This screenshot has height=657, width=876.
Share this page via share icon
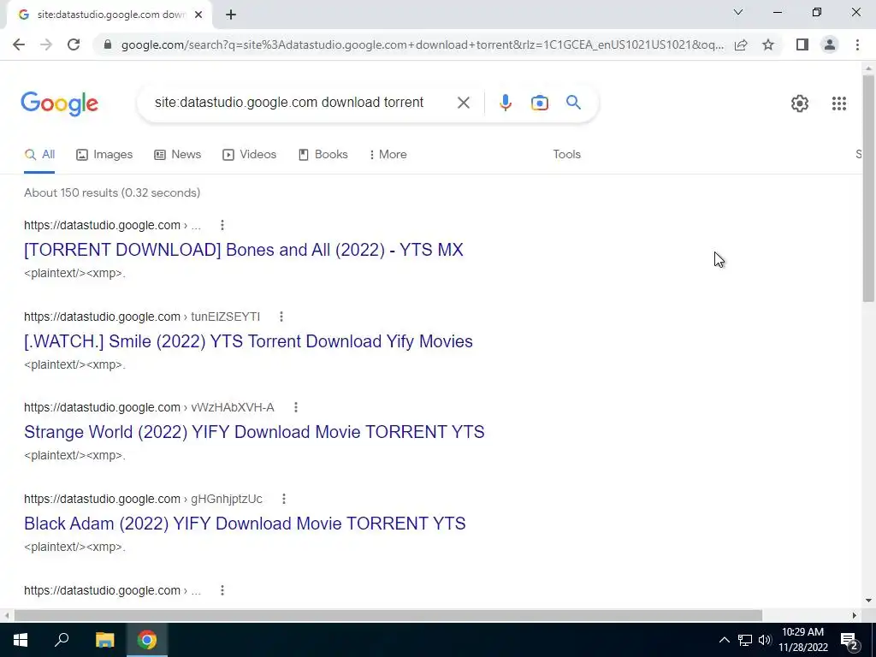point(741,44)
